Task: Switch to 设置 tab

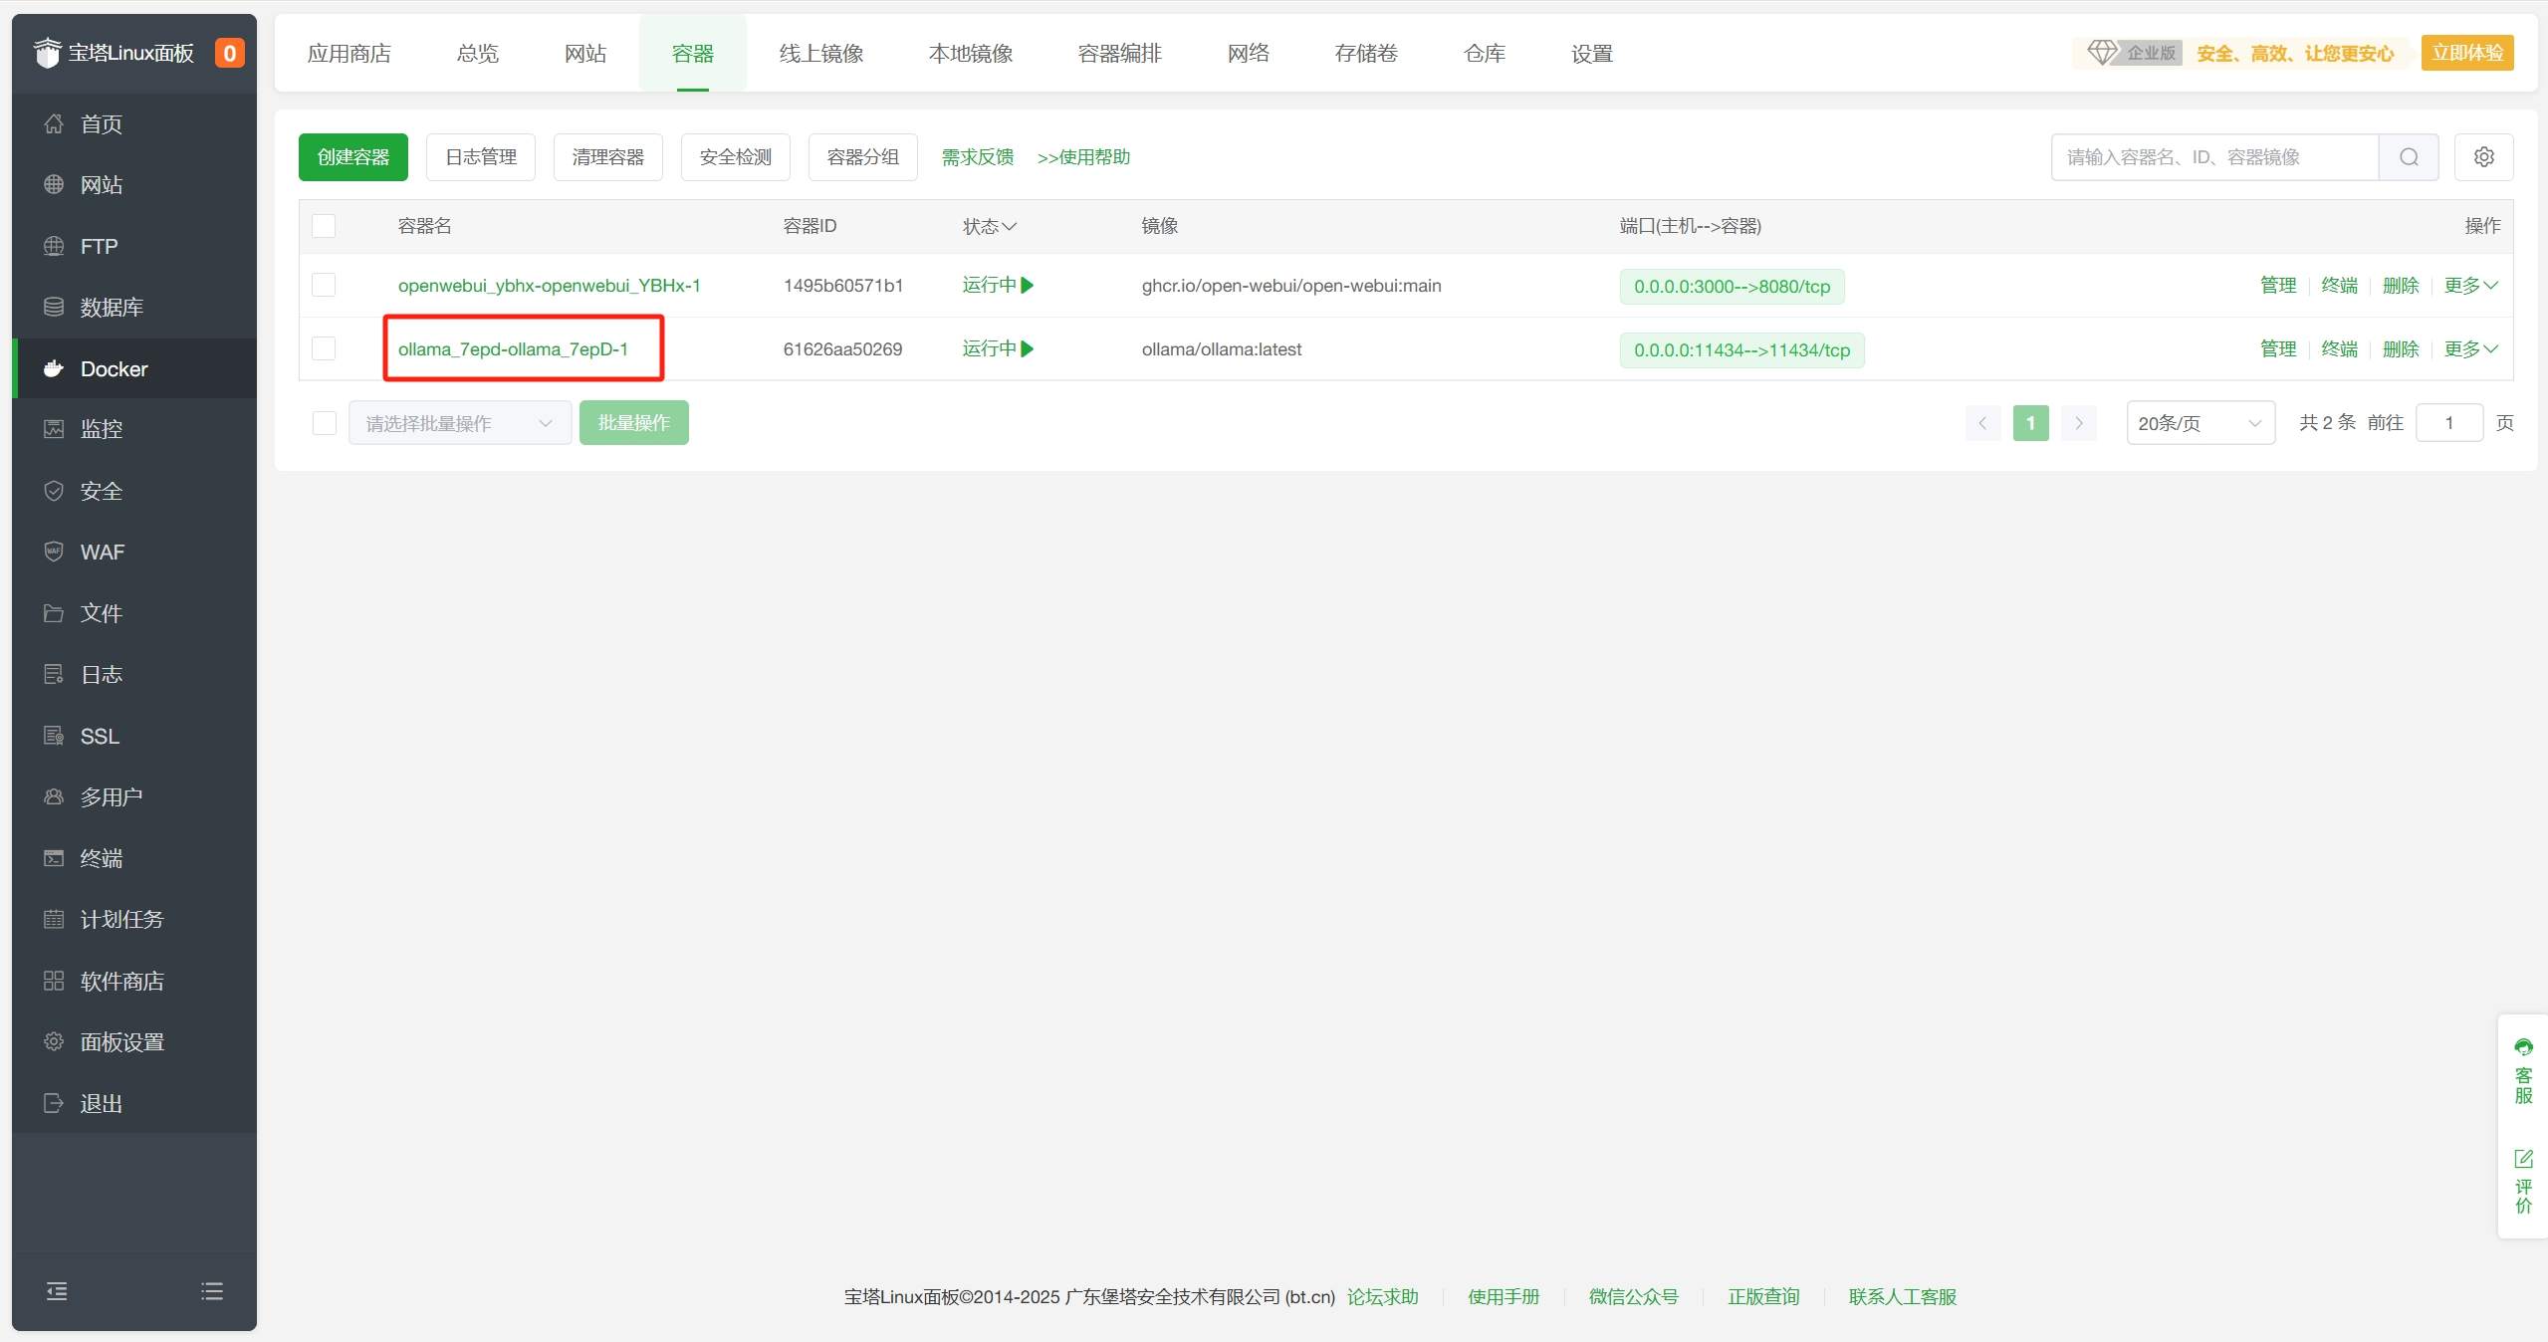Action: (x=1592, y=54)
